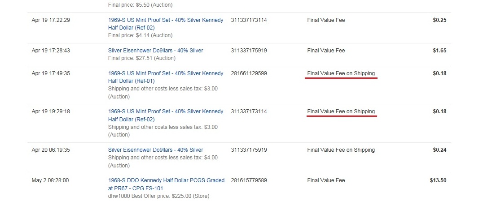Viewport: 483px width, 201px height.
Task: Click the $0.24 fee amount
Action: tap(439, 150)
